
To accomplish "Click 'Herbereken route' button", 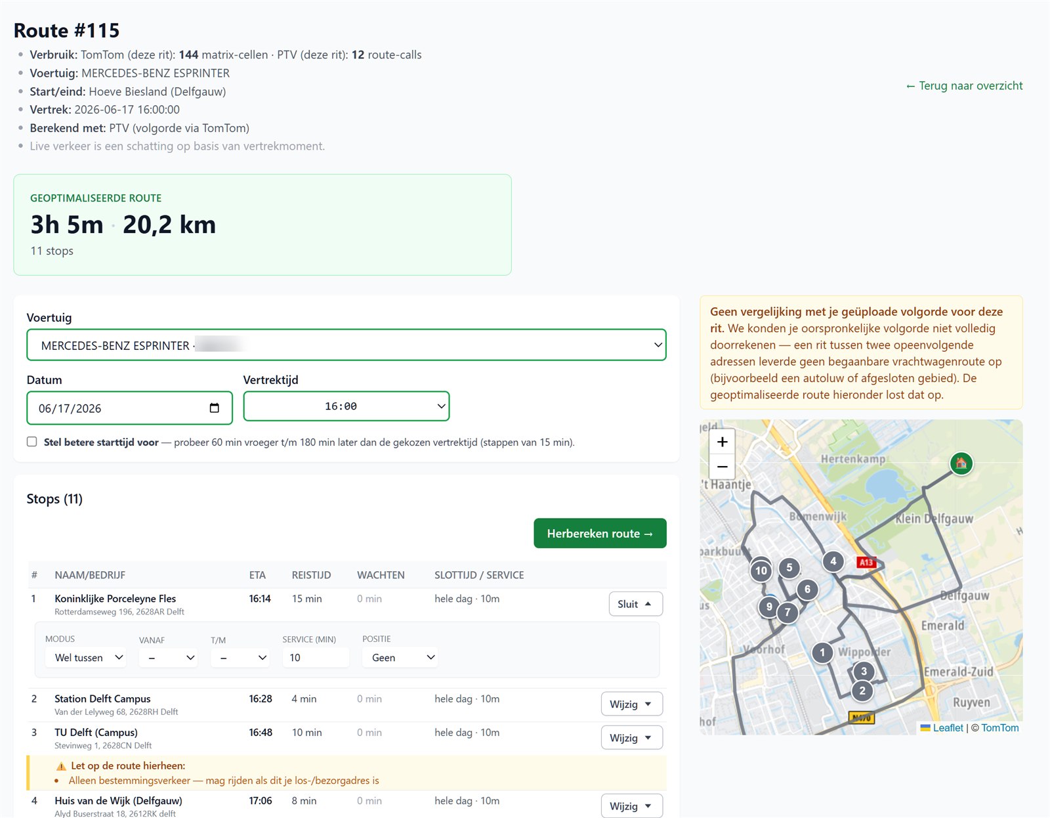I will click(x=600, y=533).
